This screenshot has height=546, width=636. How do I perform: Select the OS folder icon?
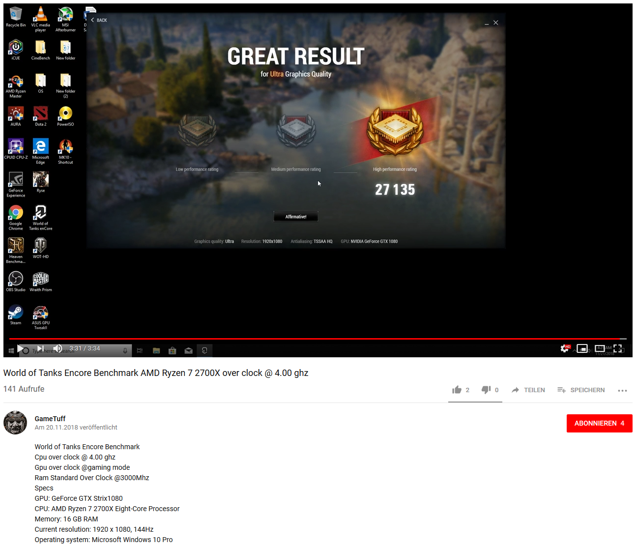(41, 84)
